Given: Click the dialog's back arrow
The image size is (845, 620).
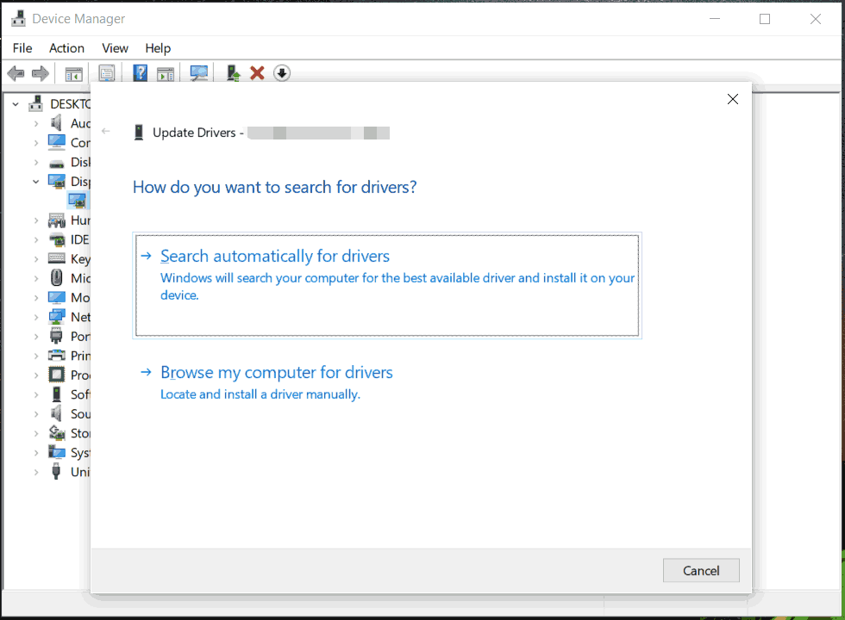Looking at the screenshot, I should click(x=105, y=131).
